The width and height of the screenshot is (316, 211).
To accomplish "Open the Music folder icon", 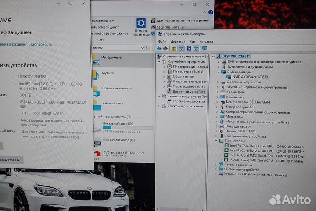I will coord(95,75).
